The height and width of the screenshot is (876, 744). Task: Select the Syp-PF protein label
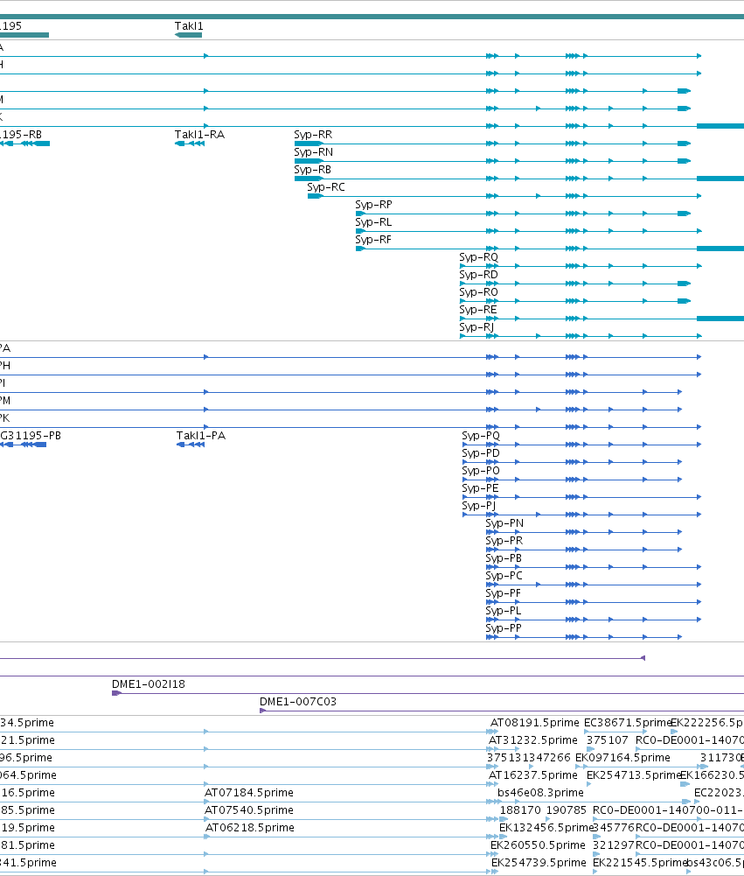(504, 593)
